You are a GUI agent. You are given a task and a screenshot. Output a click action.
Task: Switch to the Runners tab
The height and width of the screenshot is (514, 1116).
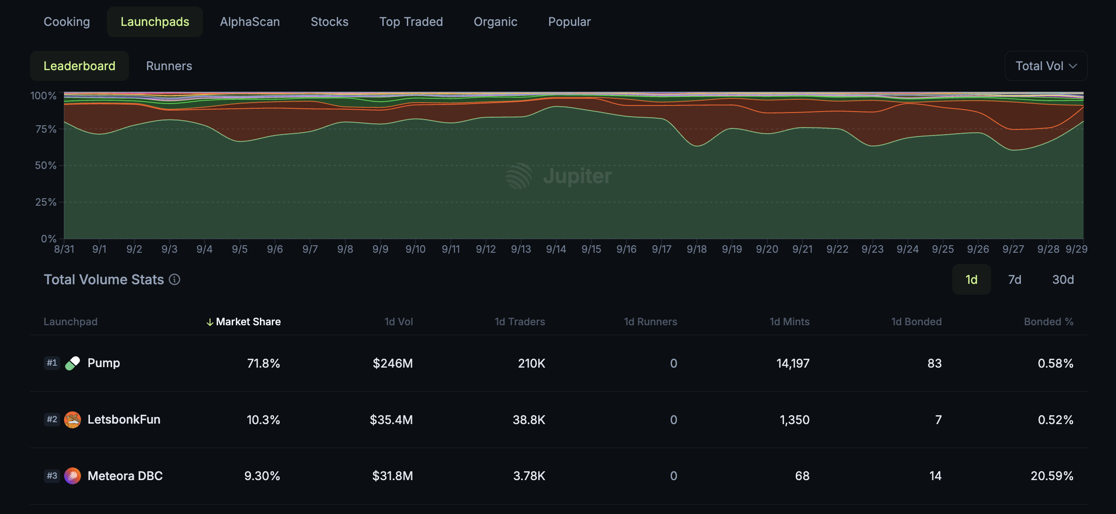(169, 66)
